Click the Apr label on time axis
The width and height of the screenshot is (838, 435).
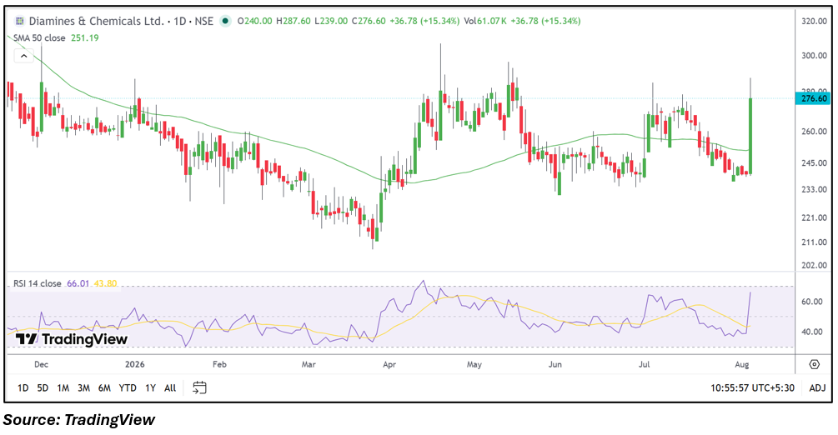click(x=389, y=364)
